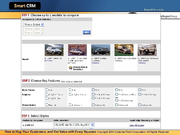
Task: Open Search Dealer Inventory link
Action: coord(80,68)
